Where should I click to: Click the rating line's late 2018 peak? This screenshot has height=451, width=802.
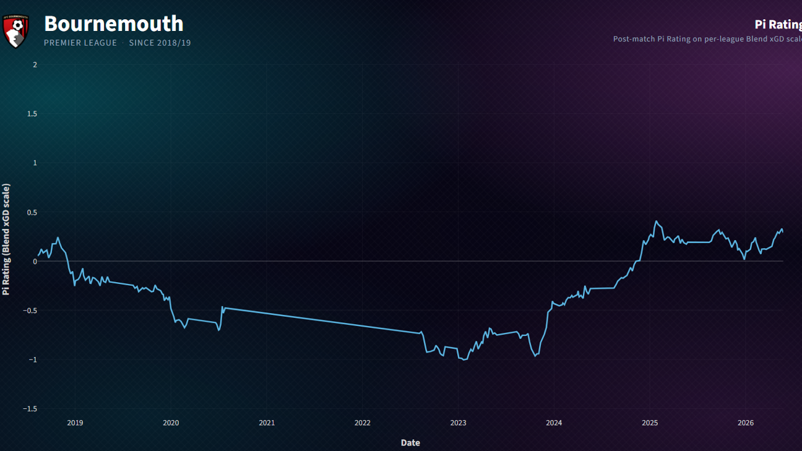pos(58,238)
